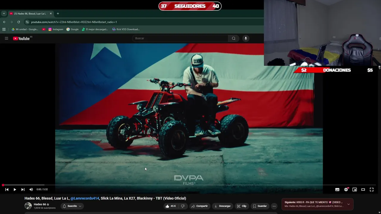Save video with Guardar button
This screenshot has width=381, height=214.
[x=260, y=206]
